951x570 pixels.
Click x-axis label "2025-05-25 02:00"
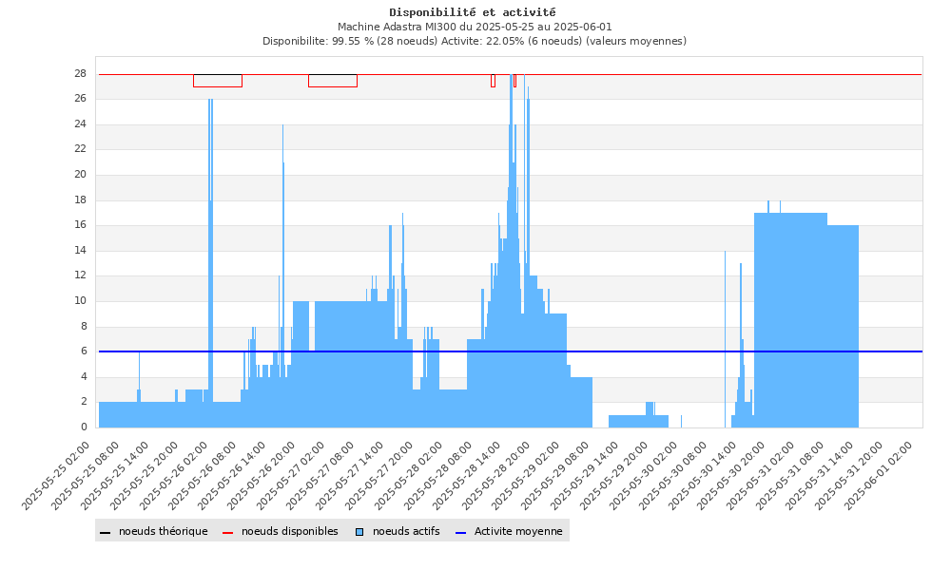point(56,476)
